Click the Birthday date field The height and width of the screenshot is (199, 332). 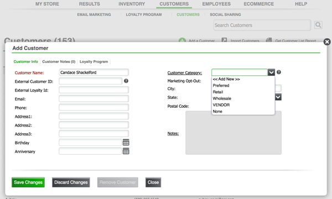click(90, 143)
